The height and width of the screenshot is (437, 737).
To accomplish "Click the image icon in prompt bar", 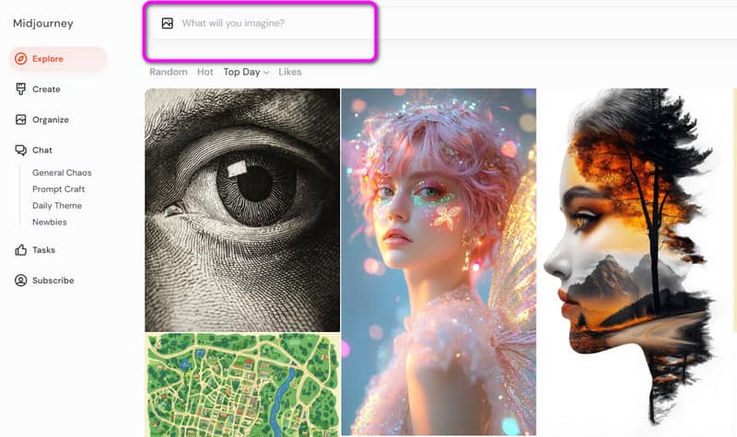I will [167, 23].
